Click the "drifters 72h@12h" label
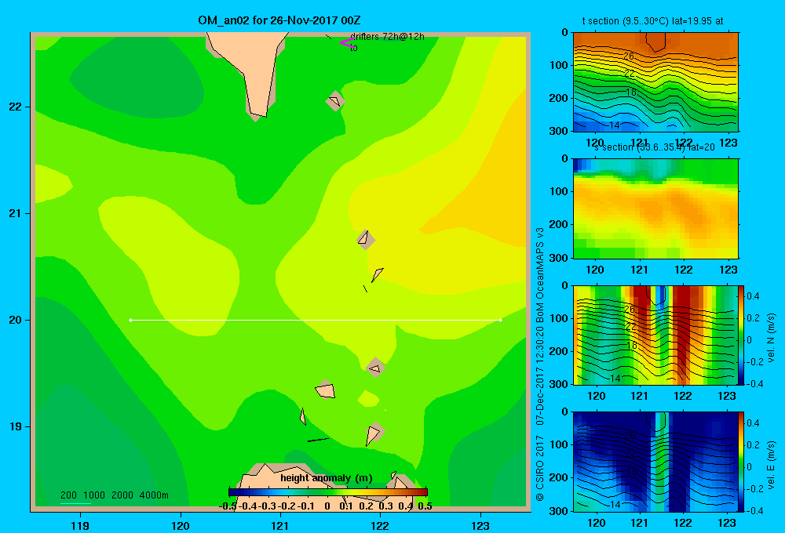Screen dimensions: 785x533 387,37
